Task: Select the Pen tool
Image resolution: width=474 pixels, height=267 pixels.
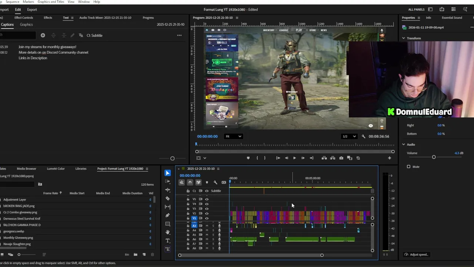Action: (x=168, y=215)
